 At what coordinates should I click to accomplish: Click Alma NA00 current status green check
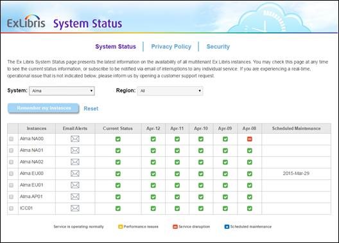tap(118, 139)
